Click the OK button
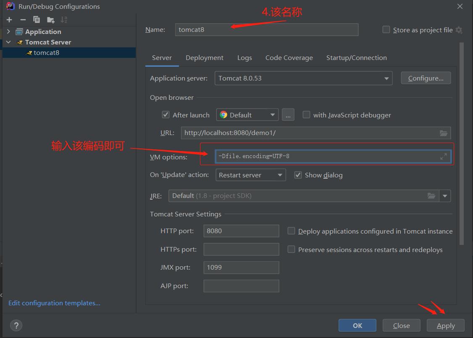The height and width of the screenshot is (338, 473). coord(357,325)
